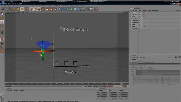Adjust the Radius slider in Soft Selection
This screenshot has height=102, width=181.
point(158,71)
